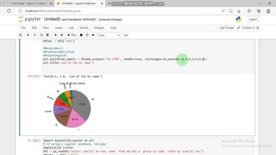Reload the browser page
Screen dimensions: 276x155
[9, 11]
